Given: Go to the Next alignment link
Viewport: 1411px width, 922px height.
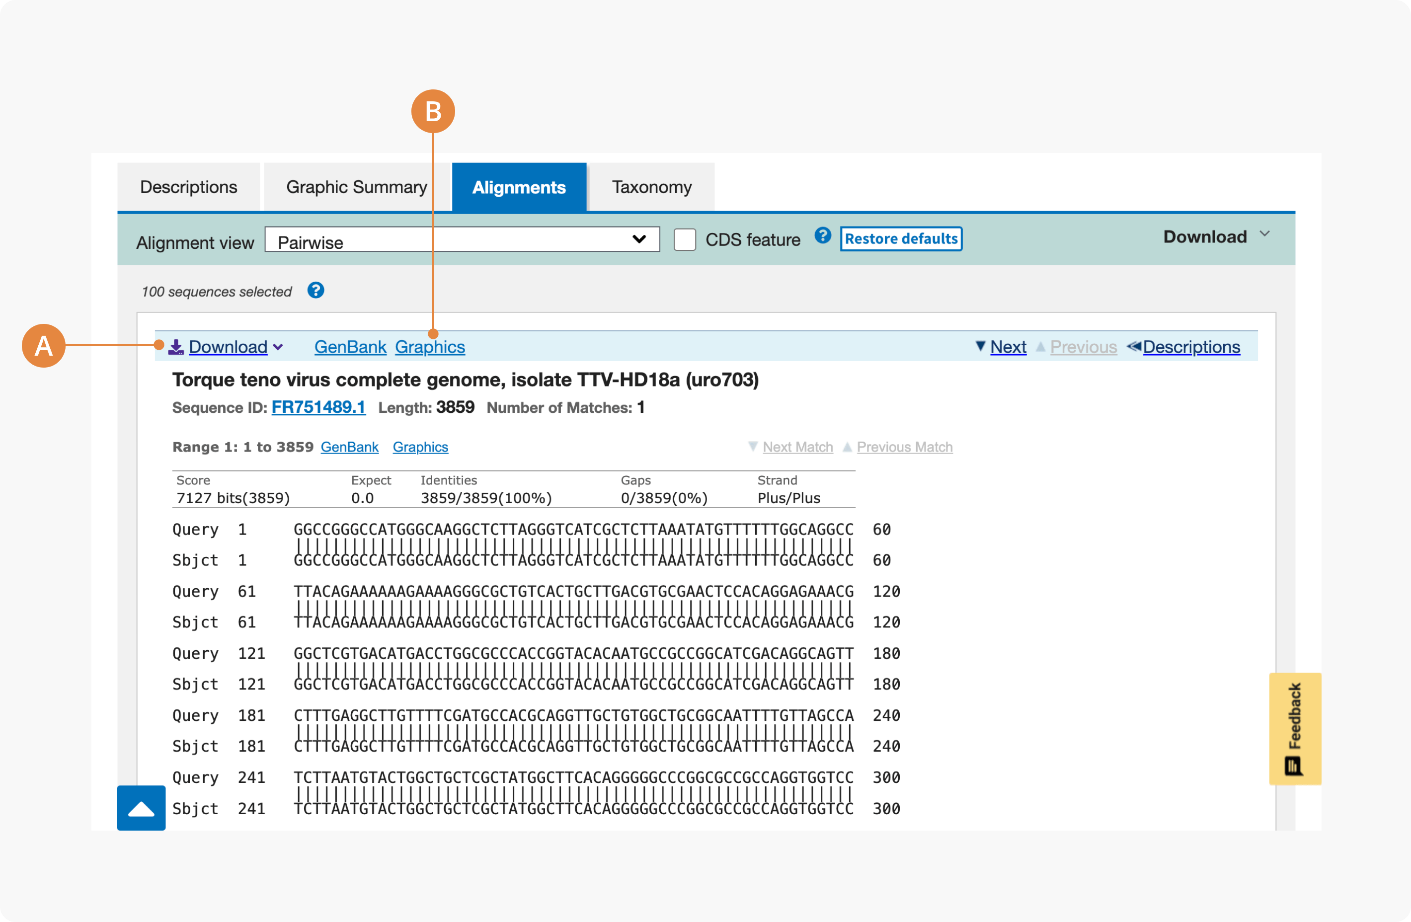Looking at the screenshot, I should point(1008,347).
